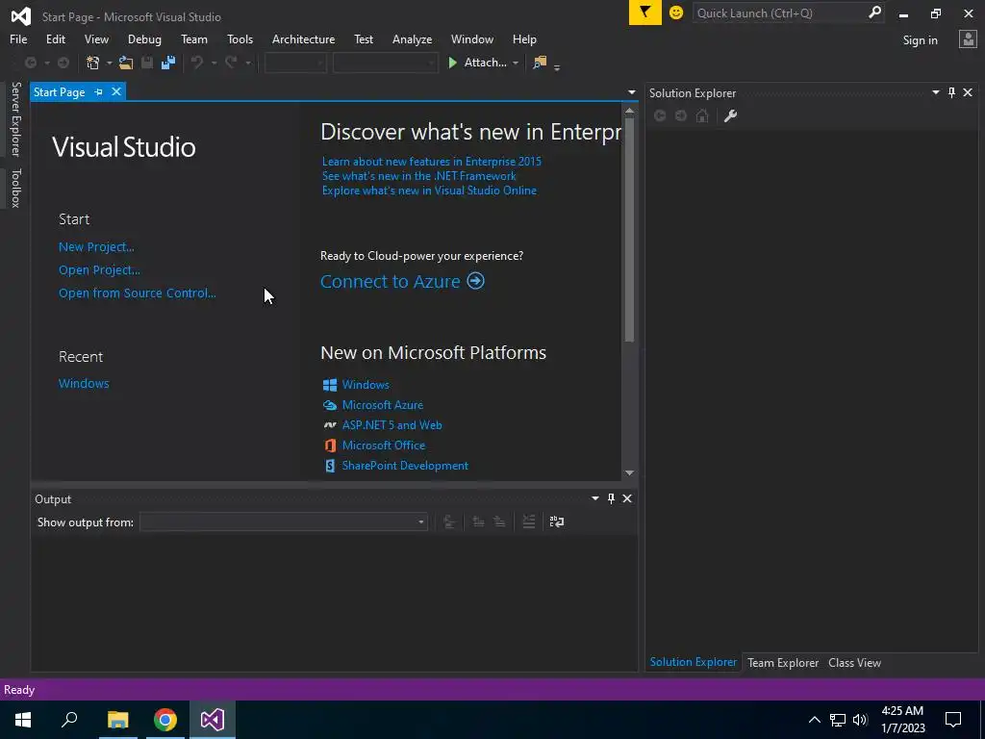Click See what's new in .NET Framework
985x739 pixels.
point(419,176)
